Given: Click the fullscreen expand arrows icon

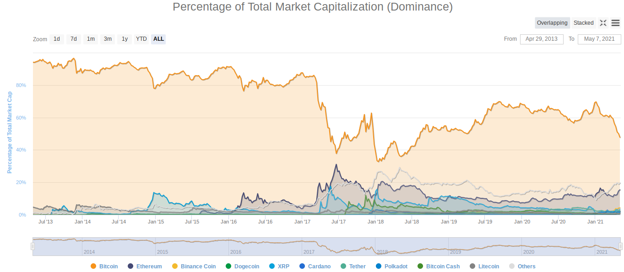Looking at the screenshot, I should click(x=603, y=23).
